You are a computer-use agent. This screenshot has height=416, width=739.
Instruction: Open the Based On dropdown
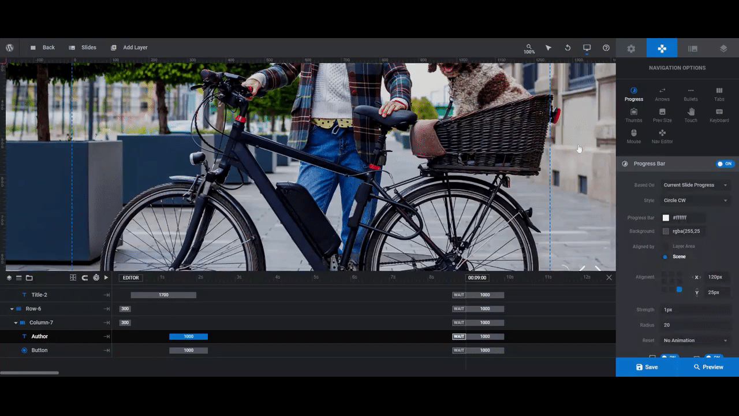(x=695, y=185)
